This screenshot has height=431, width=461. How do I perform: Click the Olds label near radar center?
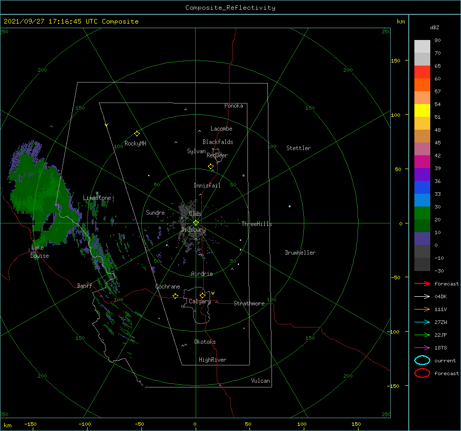(195, 214)
